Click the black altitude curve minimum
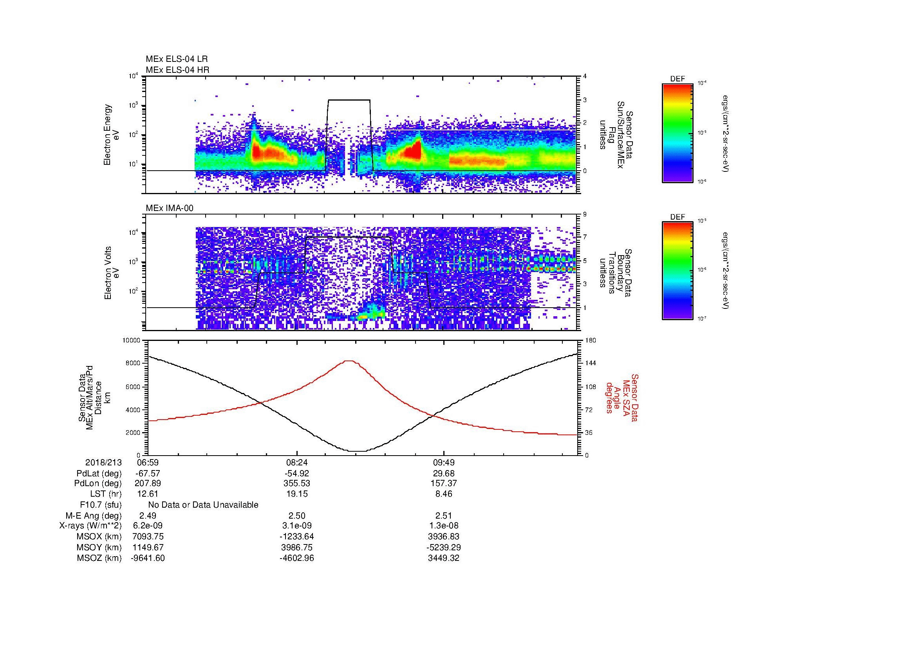Screen dimensions: 916x647 tap(357, 451)
